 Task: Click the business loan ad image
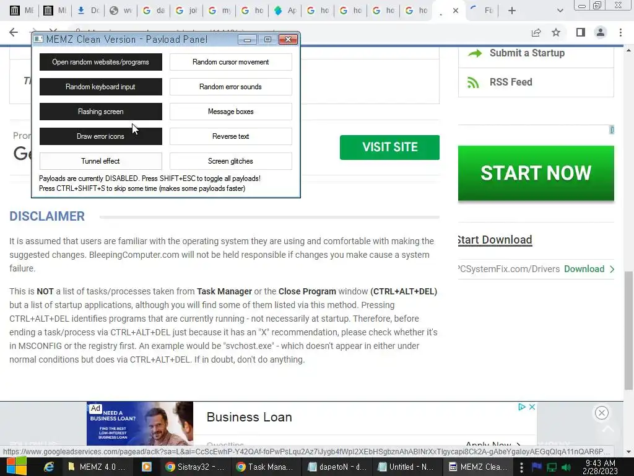pos(139,423)
